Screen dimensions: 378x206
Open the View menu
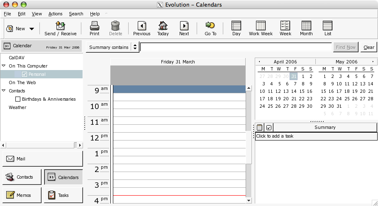coord(37,14)
